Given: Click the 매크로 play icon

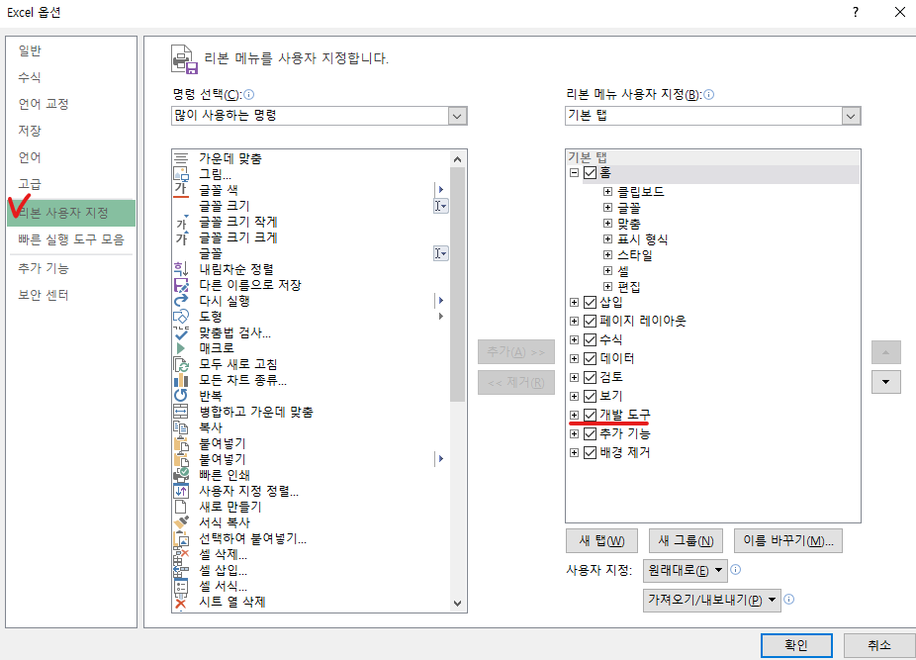Looking at the screenshot, I should tap(181, 348).
